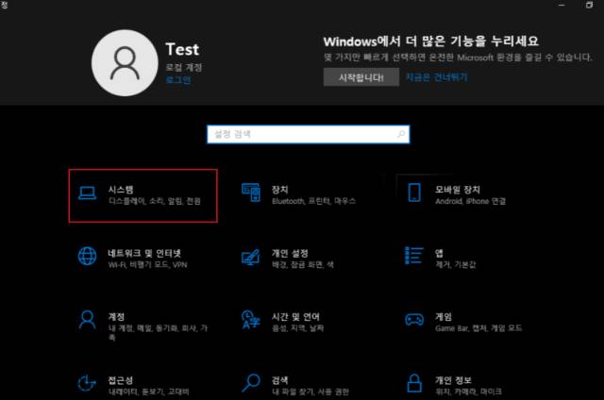The height and width of the screenshot is (400, 604).
Task: Click the magnifier icon in the search box
Action: [x=400, y=135]
